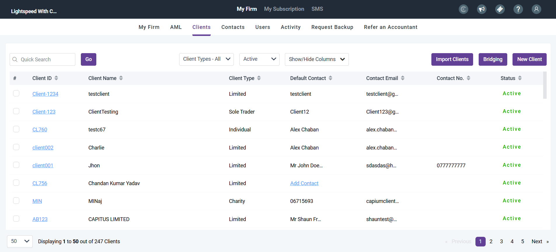The width and height of the screenshot is (556, 252).
Task: Open the CL760 client link
Action: point(40,130)
